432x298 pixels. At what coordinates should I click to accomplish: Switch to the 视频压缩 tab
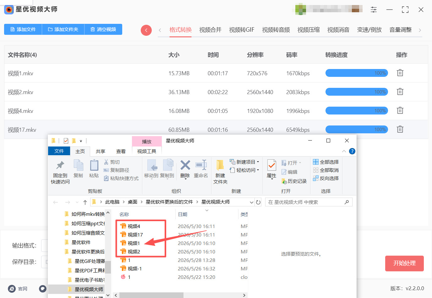click(309, 30)
